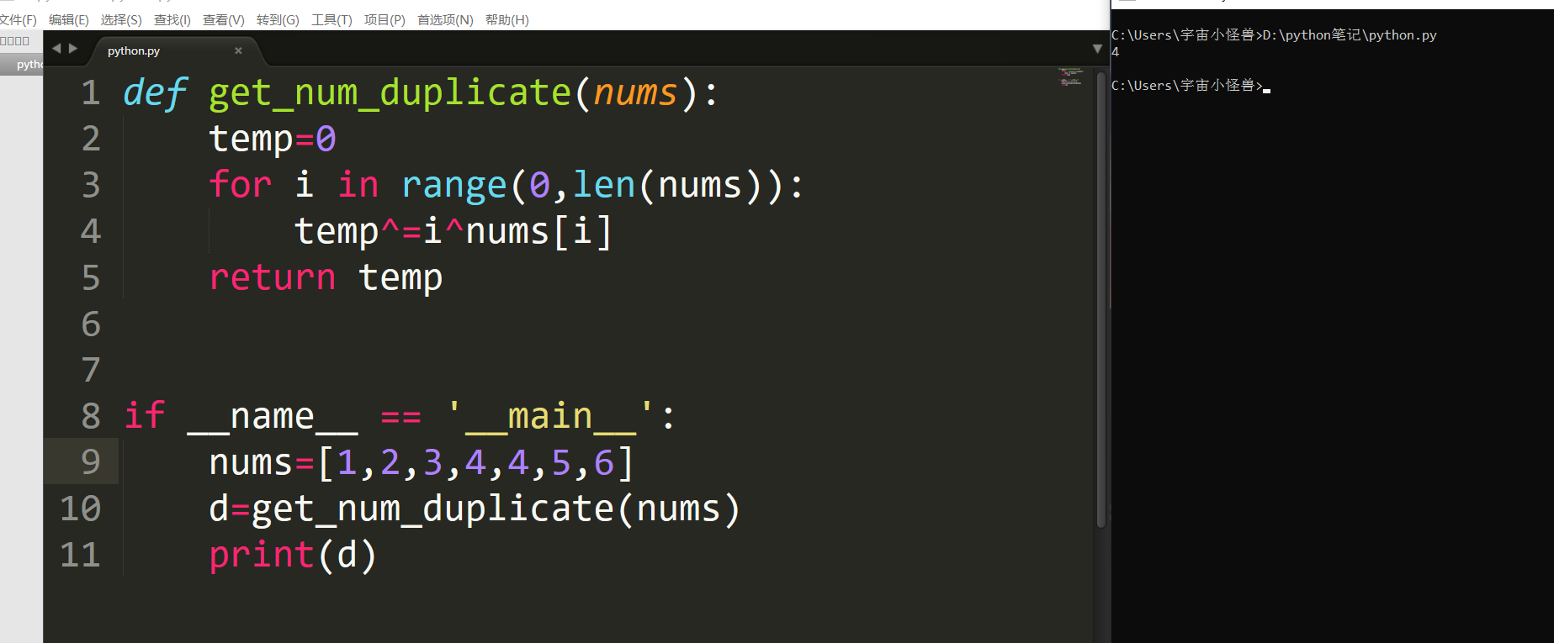Image resolution: width=1554 pixels, height=643 pixels.
Task: Open the tab list dropdown arrow
Action: coord(1097,49)
